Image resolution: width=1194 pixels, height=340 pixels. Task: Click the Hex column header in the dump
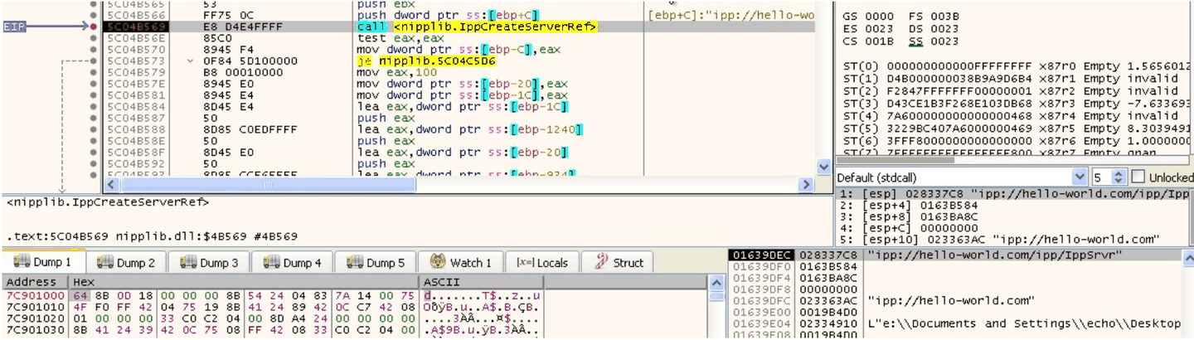[x=245, y=282]
